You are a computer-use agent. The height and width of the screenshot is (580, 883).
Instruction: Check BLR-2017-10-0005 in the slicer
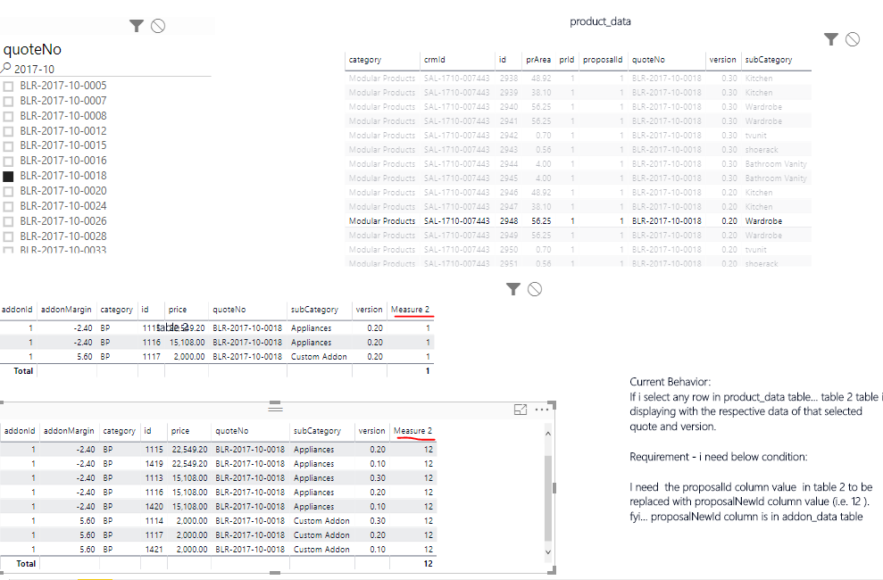[8, 86]
